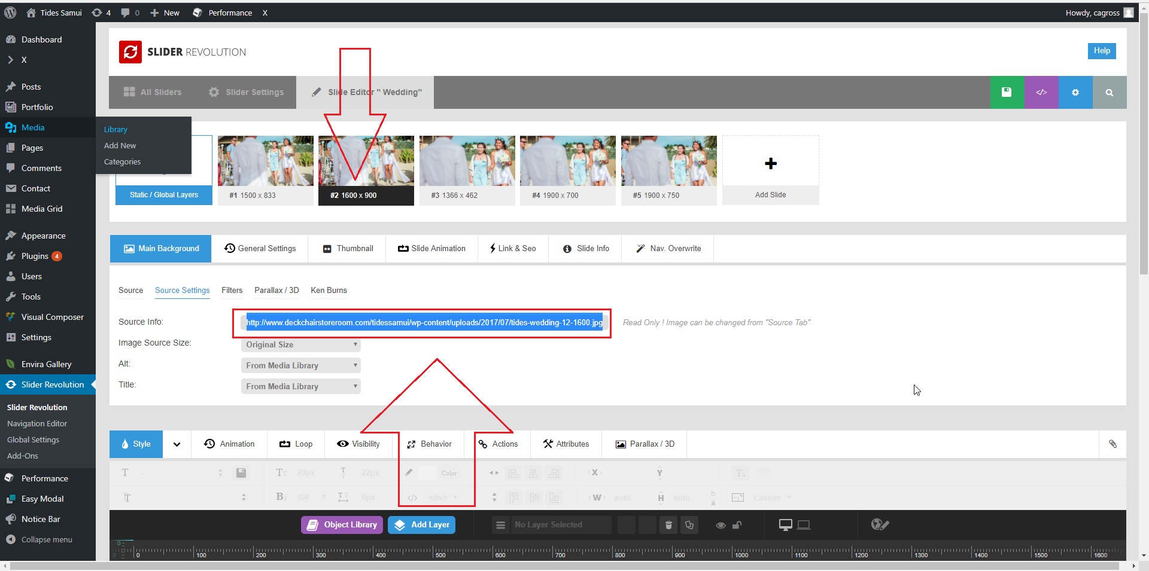Click the gray magnifier preview icon
1149x571 pixels.
pos(1110,92)
